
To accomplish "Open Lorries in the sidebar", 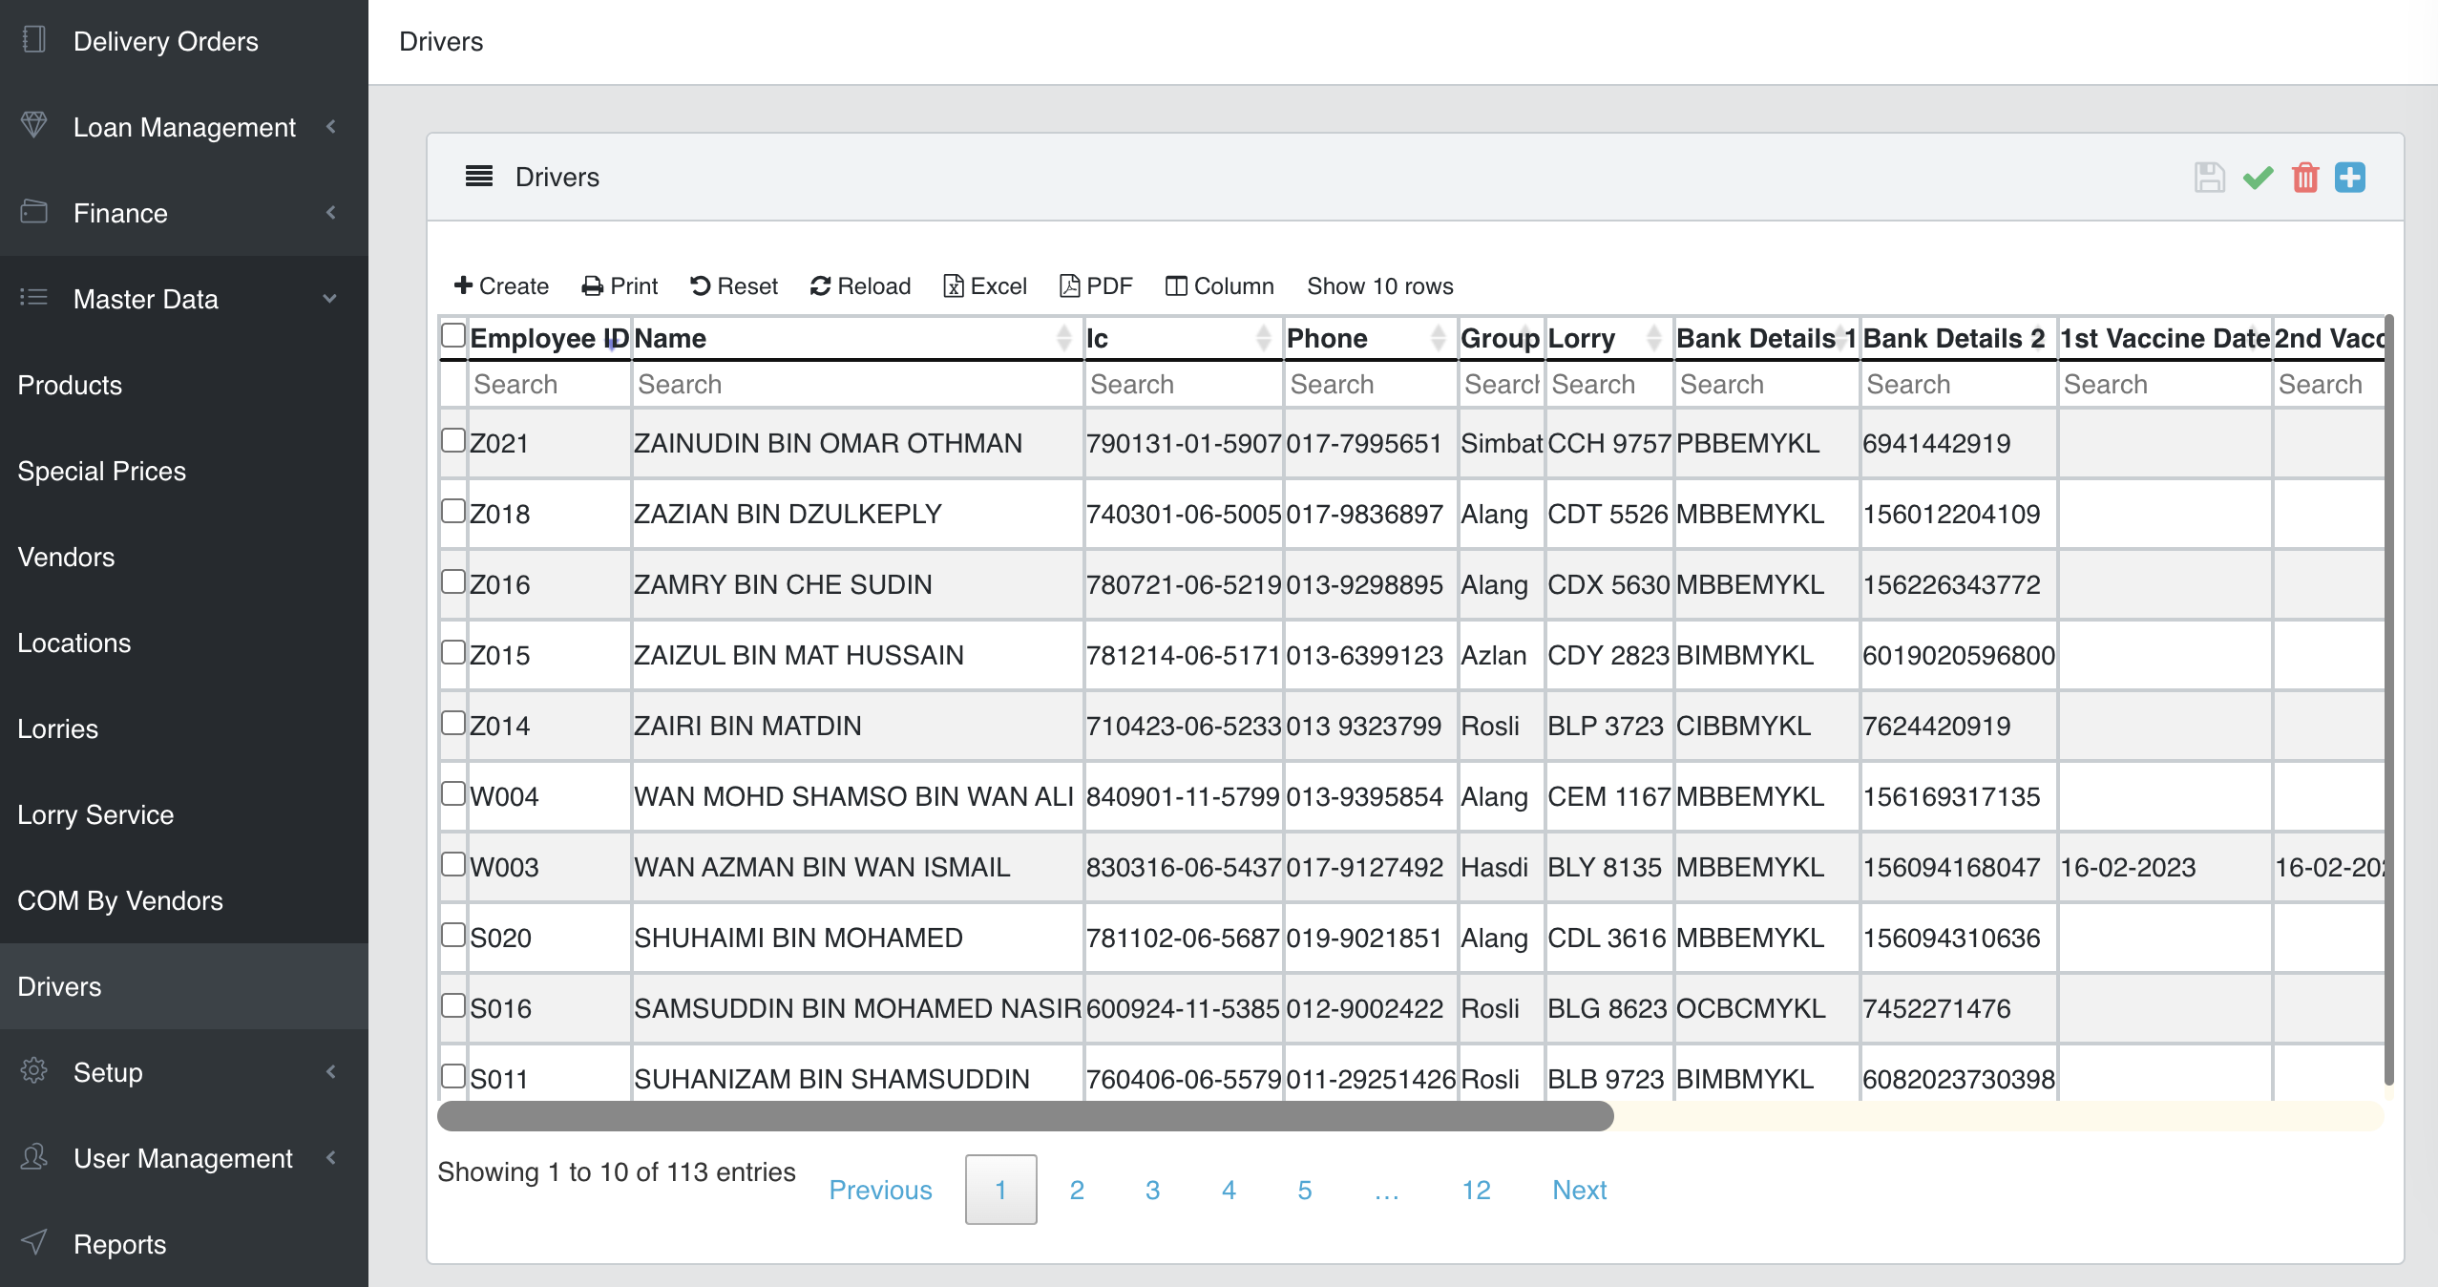I will coord(58,728).
